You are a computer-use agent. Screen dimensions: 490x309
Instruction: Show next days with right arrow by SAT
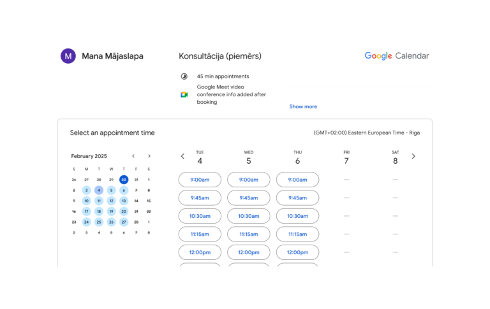tap(413, 156)
